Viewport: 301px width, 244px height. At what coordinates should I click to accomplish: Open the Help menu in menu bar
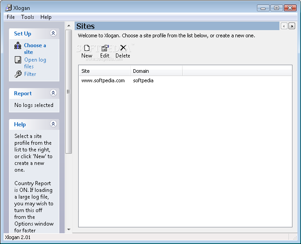(46, 17)
